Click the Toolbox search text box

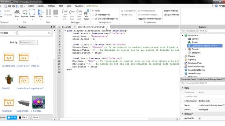(x=33, y=33)
